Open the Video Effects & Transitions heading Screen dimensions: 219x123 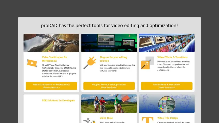pos(172,57)
